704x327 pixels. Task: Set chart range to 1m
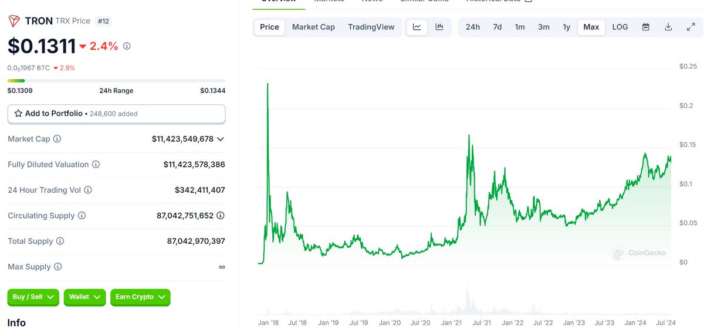(520, 27)
